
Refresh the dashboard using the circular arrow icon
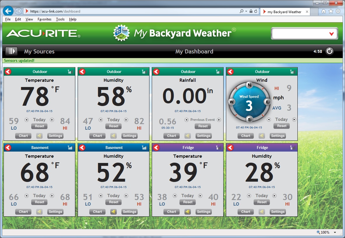[x=329, y=51]
